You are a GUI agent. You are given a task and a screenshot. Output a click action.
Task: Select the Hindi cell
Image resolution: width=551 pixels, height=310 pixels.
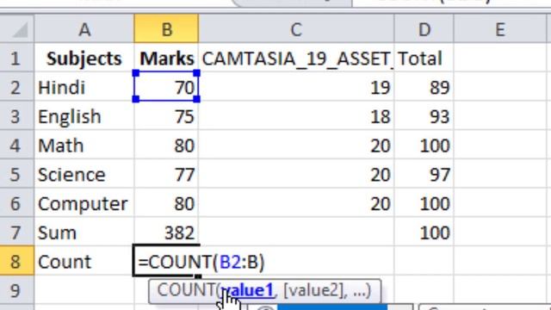pos(84,87)
